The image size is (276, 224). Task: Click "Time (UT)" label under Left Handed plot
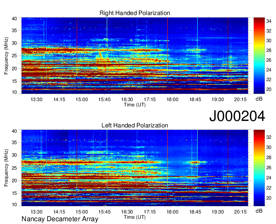(135, 217)
